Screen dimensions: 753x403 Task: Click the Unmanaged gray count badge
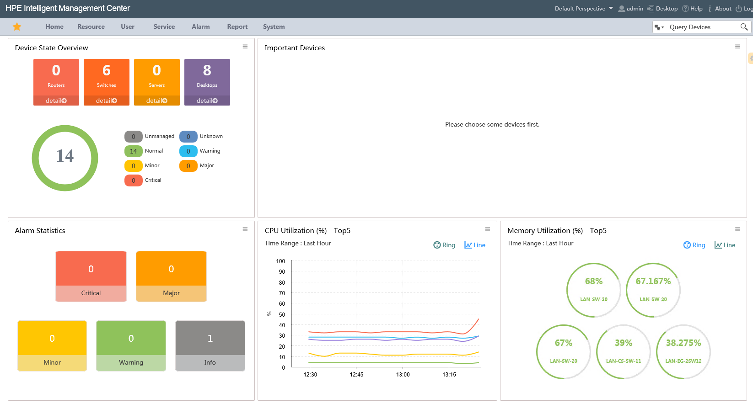tap(134, 137)
